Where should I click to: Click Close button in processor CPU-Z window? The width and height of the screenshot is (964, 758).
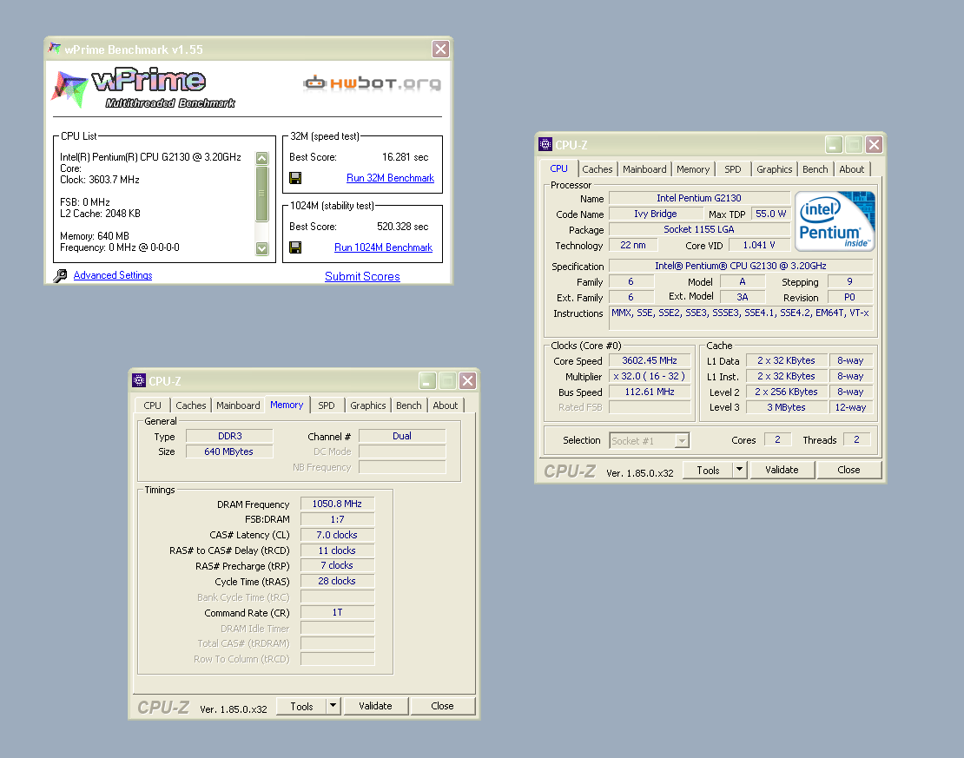pos(848,470)
